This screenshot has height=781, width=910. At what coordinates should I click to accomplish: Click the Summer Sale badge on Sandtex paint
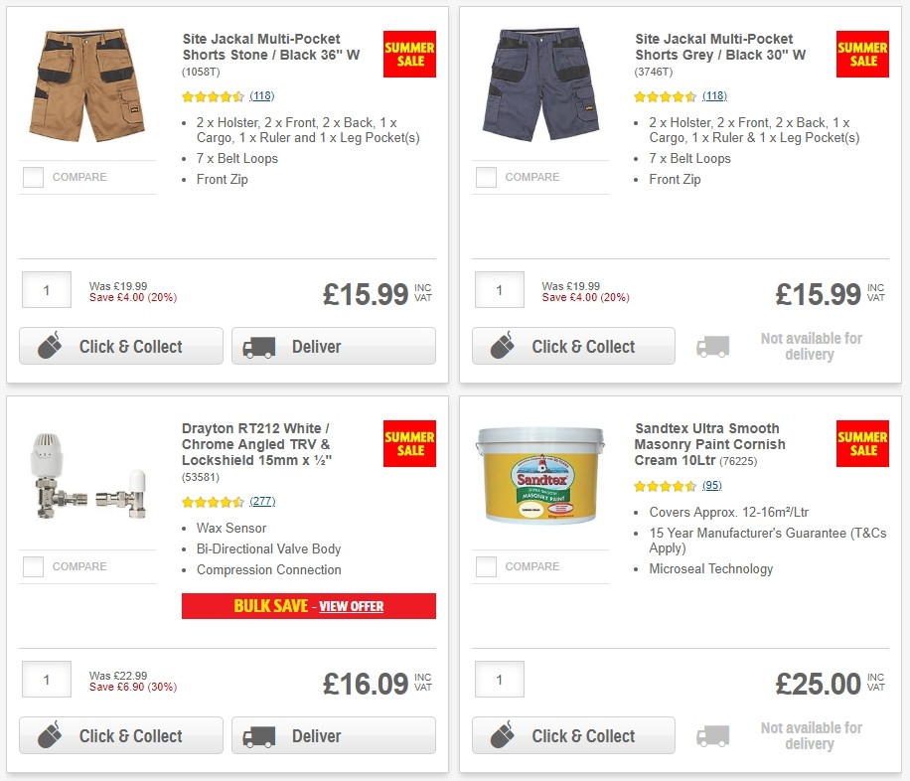coord(861,443)
